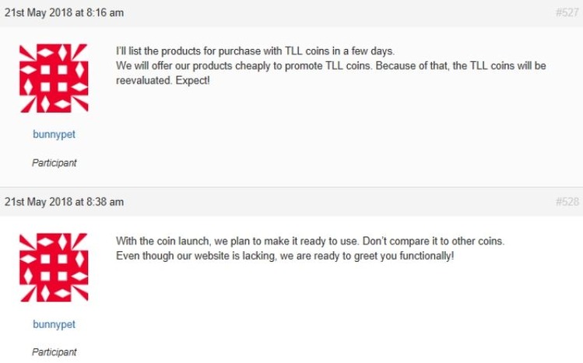Open bunnypet profile link under post #528
The width and height of the screenshot is (583, 363).
tap(54, 324)
